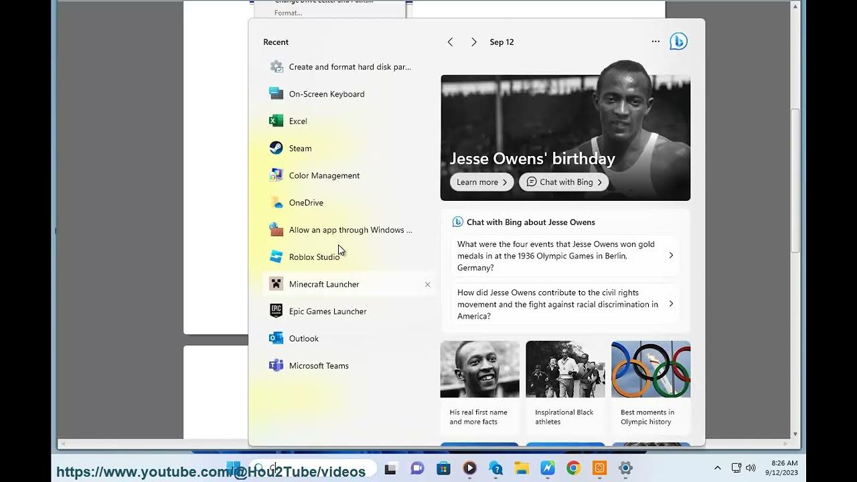Open Create and format hard disk partitions icon
Image resolution: width=857 pixels, height=482 pixels.
[x=276, y=67]
